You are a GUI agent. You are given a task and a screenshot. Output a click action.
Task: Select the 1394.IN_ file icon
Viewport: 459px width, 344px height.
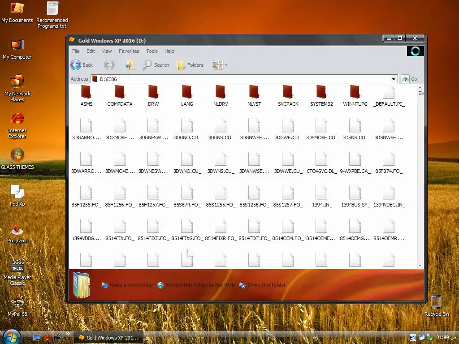pos(321,193)
